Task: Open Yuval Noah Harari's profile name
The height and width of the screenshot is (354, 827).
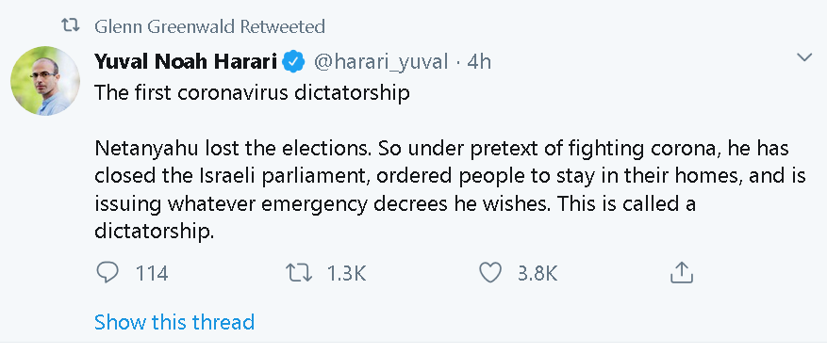Action: coord(186,62)
